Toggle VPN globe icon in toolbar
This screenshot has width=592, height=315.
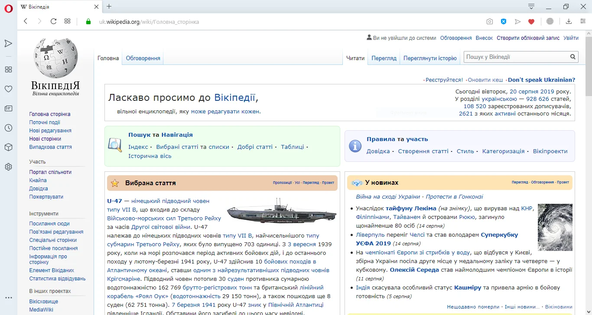[x=550, y=21]
